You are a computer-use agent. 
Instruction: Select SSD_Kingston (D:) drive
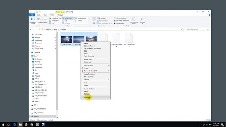tap(40, 85)
